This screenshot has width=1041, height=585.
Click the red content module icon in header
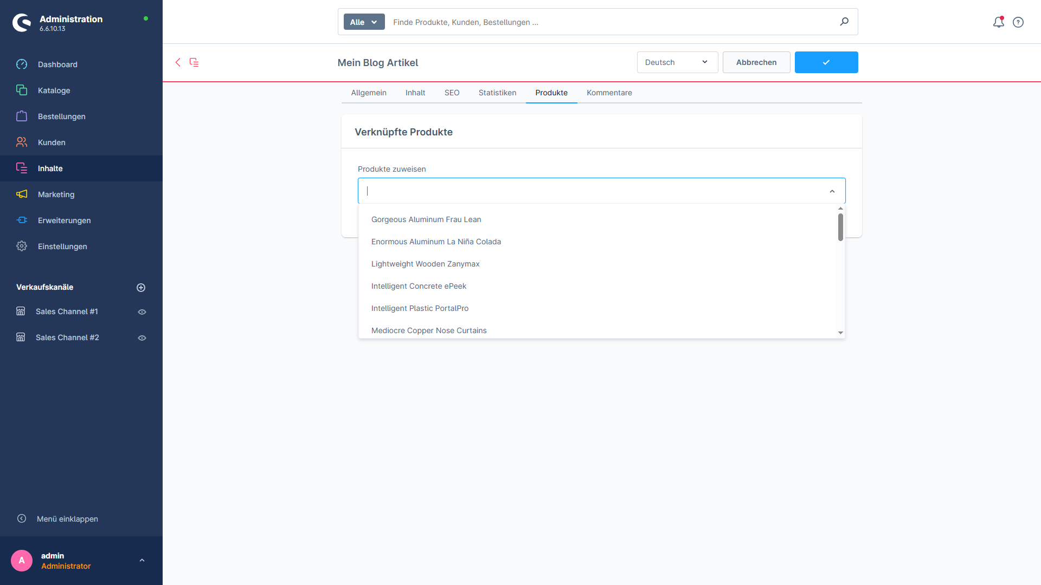point(194,62)
